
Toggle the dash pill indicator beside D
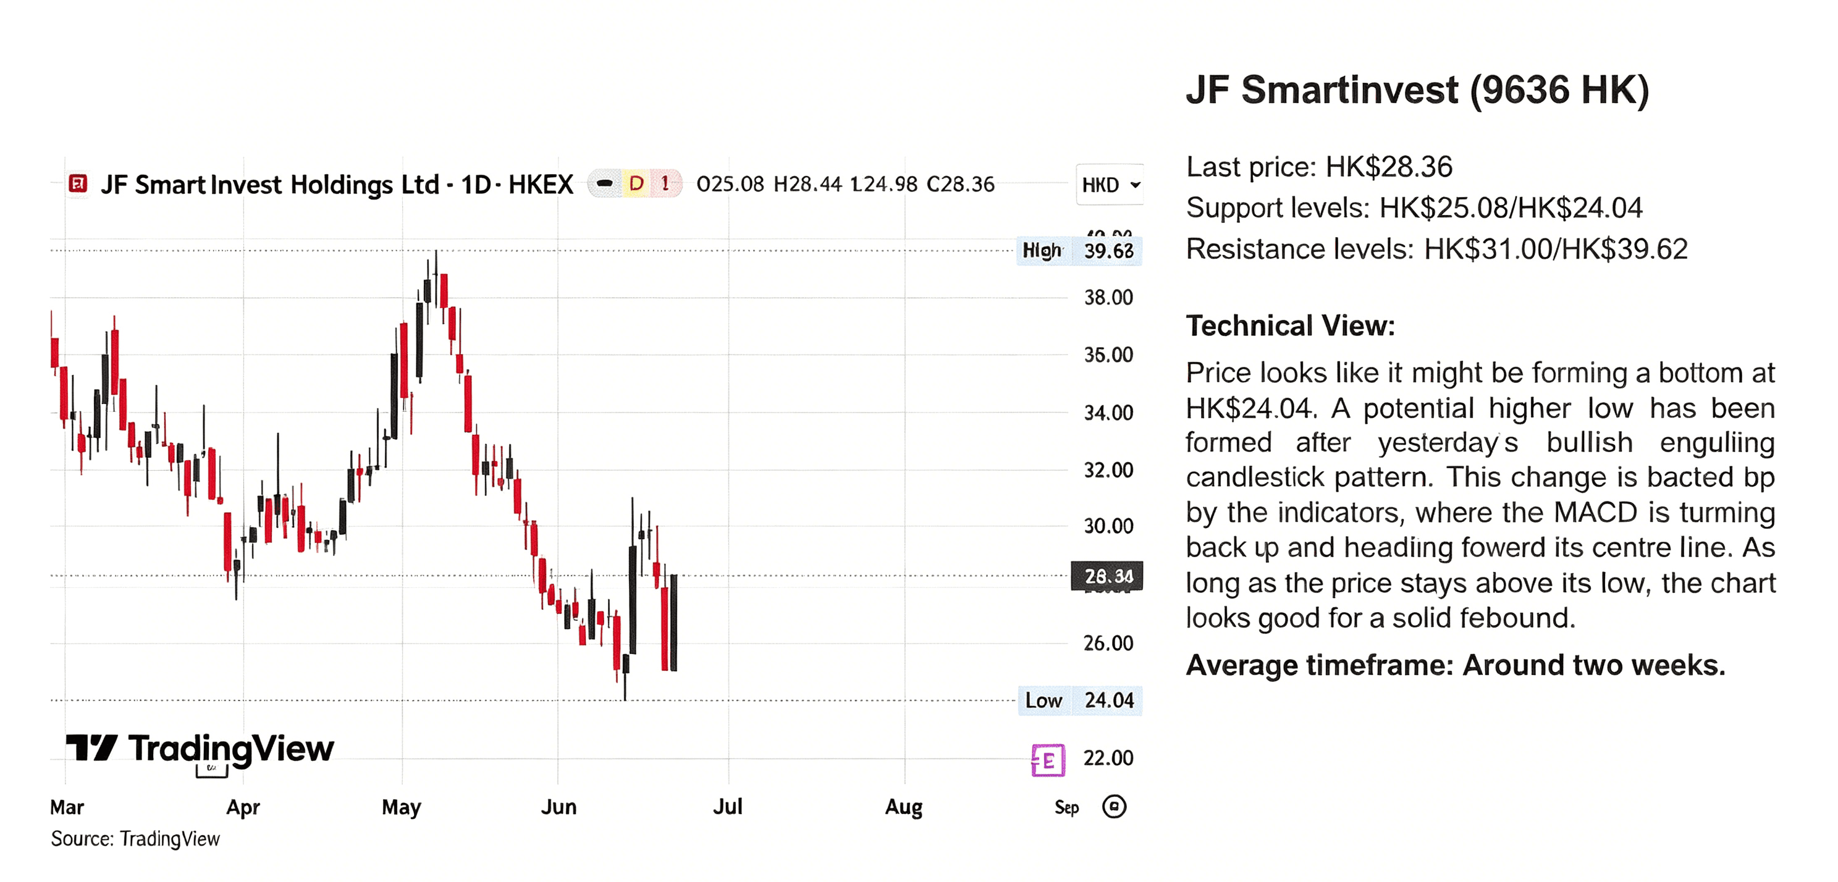[x=604, y=184]
